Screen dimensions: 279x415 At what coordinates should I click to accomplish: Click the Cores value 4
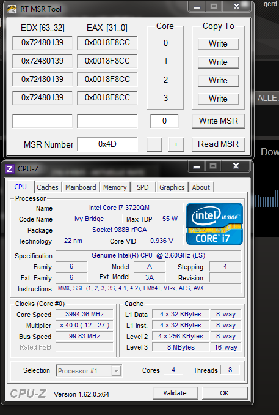pos(173,370)
